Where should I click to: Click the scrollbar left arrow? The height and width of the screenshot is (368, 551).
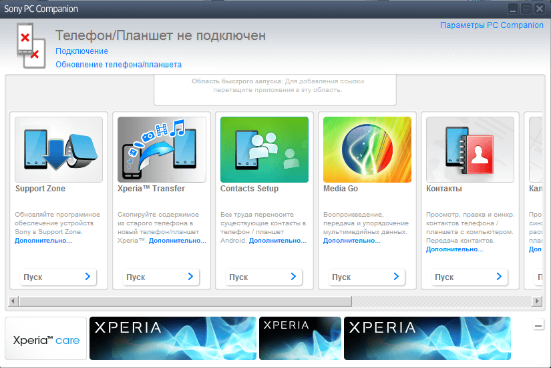(x=13, y=301)
